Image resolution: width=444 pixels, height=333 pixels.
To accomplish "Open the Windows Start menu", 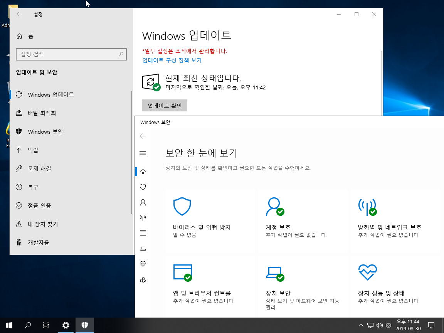I will 9,325.
